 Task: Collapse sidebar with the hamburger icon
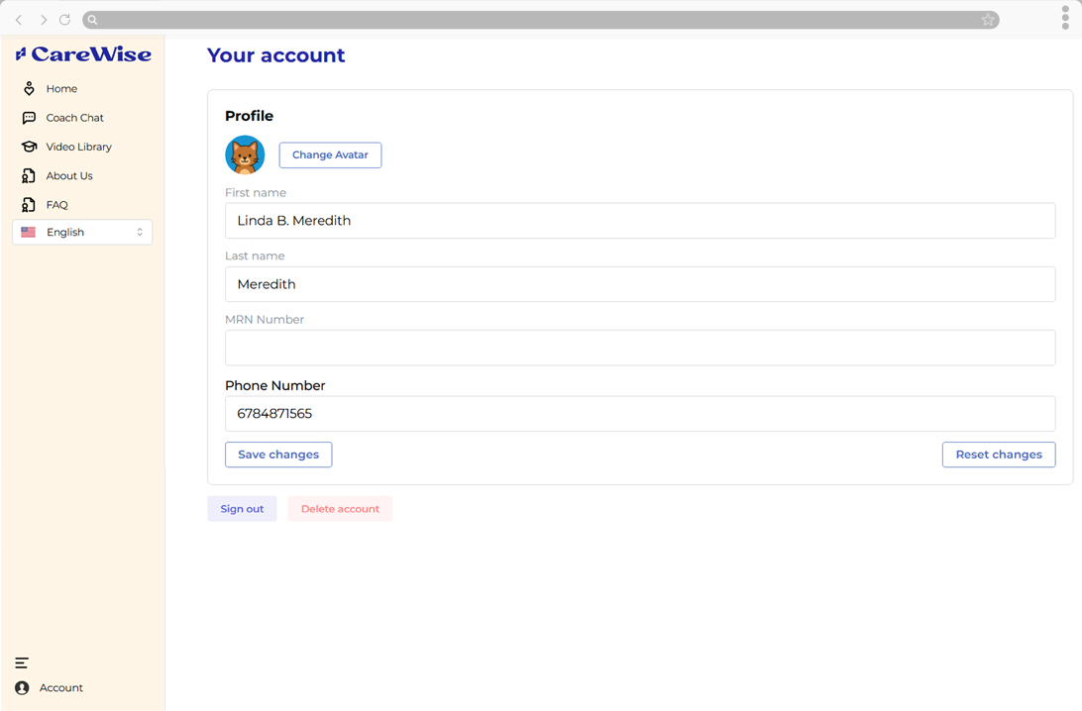tap(22, 662)
